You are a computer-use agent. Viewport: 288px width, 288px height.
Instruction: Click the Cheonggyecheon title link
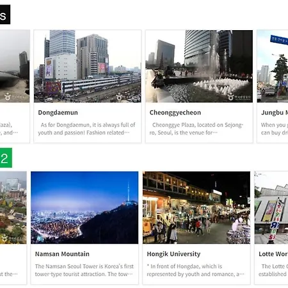click(x=175, y=113)
